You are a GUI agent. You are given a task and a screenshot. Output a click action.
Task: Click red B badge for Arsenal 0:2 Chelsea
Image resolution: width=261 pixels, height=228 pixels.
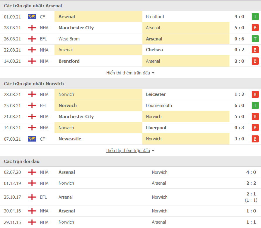[x=255, y=50]
